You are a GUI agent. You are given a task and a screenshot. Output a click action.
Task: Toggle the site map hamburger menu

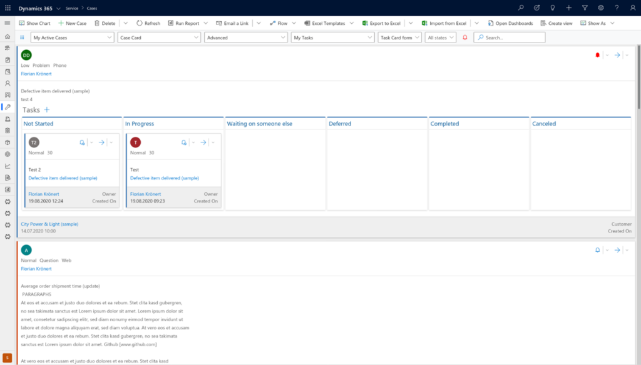pyautogui.click(x=7, y=23)
